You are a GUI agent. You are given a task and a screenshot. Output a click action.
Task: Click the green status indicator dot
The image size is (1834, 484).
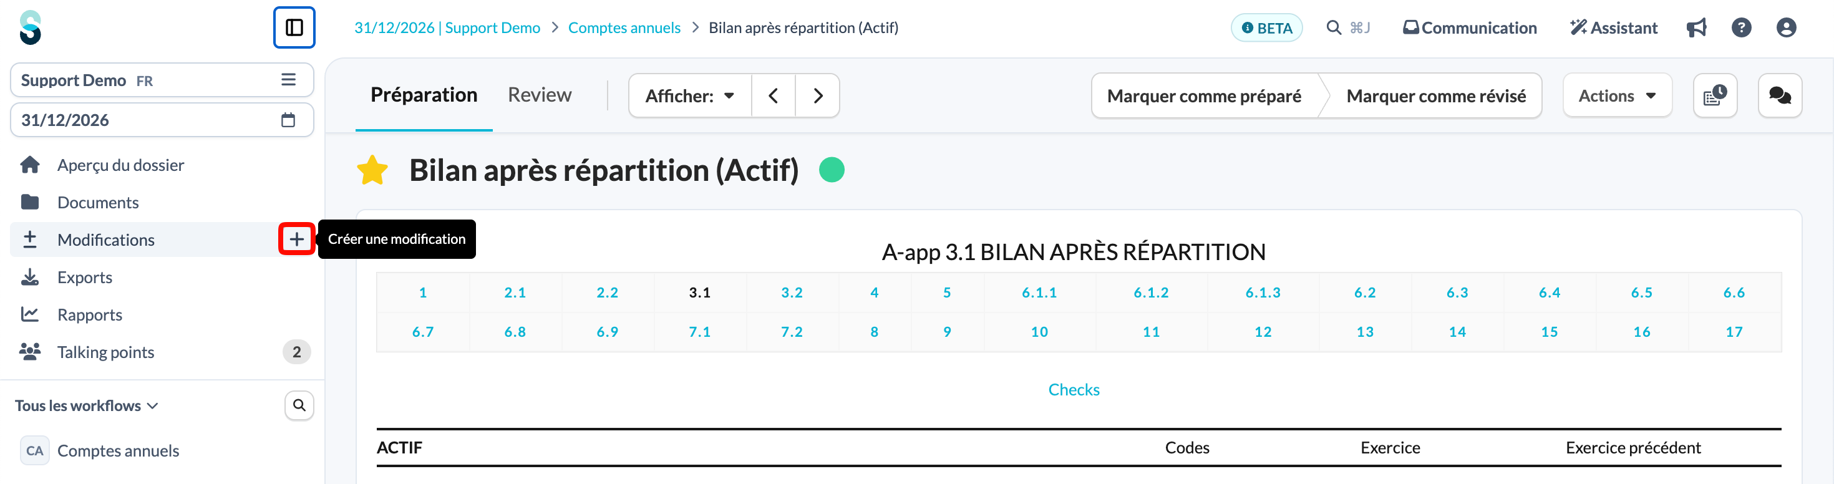[x=832, y=170]
